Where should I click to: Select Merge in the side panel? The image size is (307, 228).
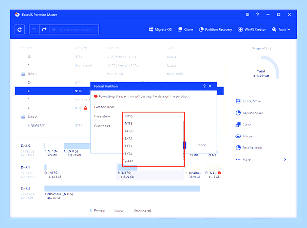pos(244,137)
